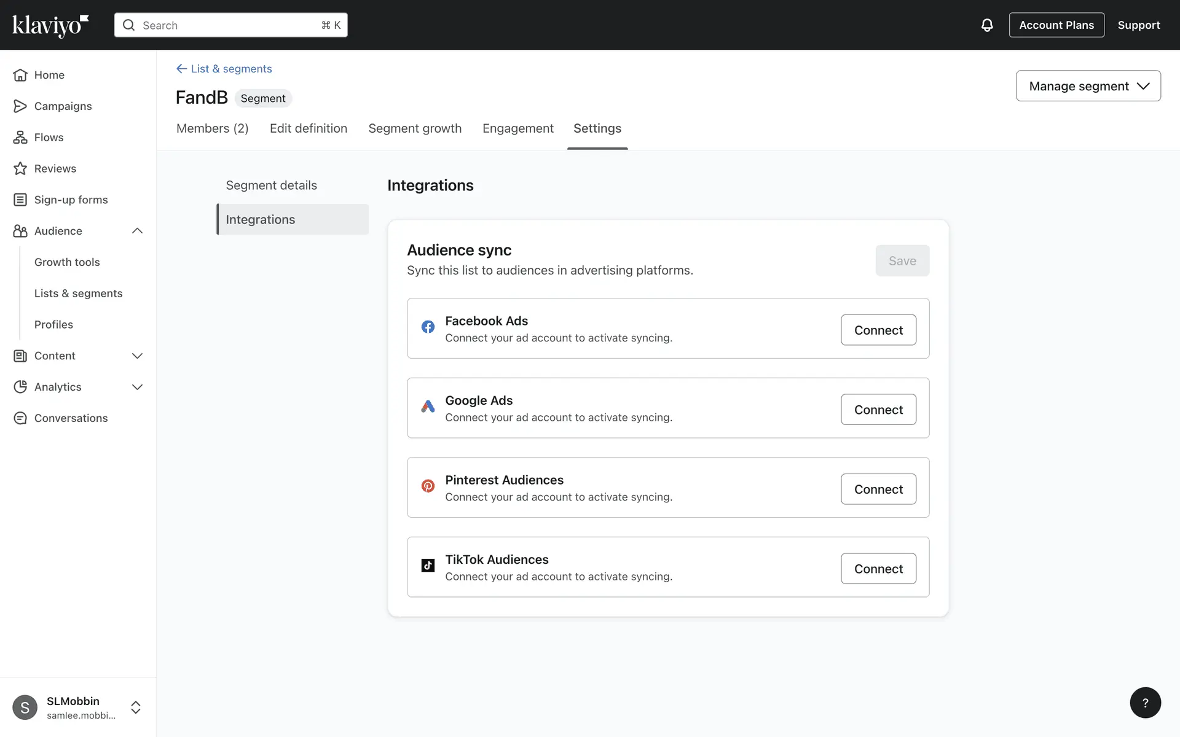
Task: Go to Campaigns in sidebar
Action: tap(63, 106)
